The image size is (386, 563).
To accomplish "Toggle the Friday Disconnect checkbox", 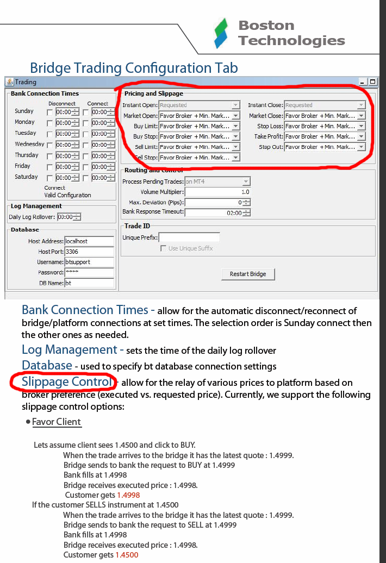I will (x=49, y=167).
